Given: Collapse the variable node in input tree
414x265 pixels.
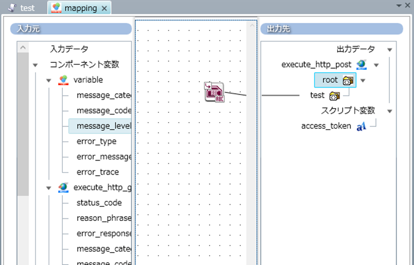Looking at the screenshot, I should coord(50,80).
